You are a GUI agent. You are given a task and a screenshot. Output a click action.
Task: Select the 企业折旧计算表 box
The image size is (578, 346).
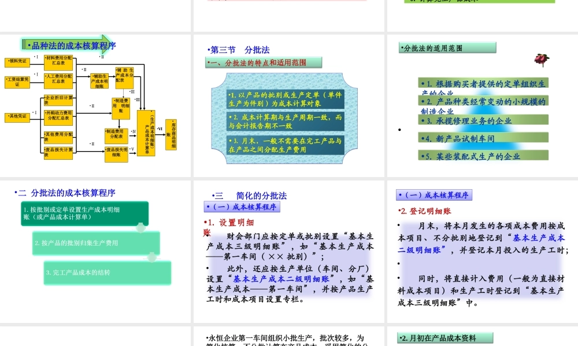click(x=58, y=100)
